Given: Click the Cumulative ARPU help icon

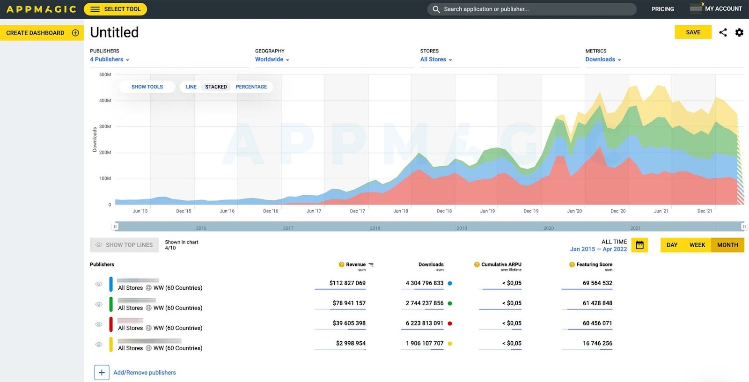Looking at the screenshot, I should 477,264.
